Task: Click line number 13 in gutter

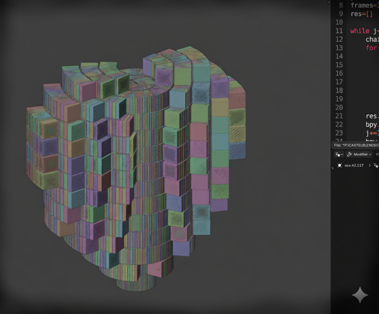Action: pyautogui.click(x=339, y=48)
